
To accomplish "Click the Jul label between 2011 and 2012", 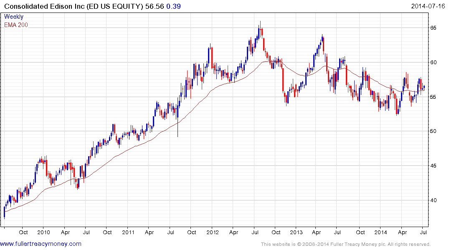I will tap(170, 232).
